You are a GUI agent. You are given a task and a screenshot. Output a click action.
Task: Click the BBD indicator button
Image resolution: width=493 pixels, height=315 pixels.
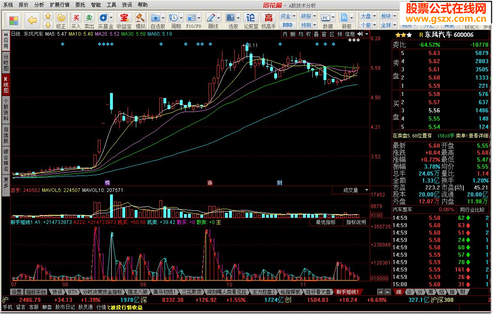click(x=287, y=25)
